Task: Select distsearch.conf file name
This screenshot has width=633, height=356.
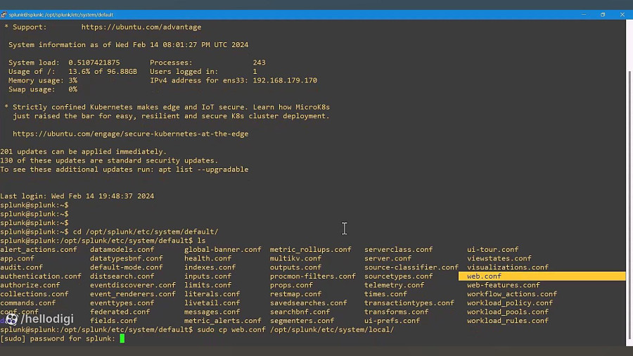Action: pyautogui.click(x=122, y=276)
